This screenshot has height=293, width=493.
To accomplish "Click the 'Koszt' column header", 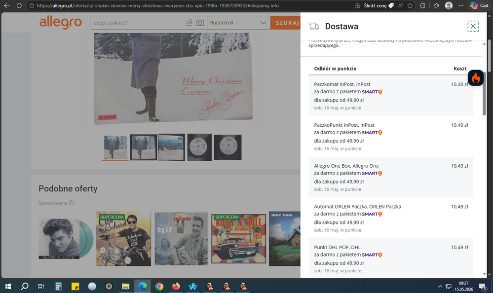I will 460,69.
